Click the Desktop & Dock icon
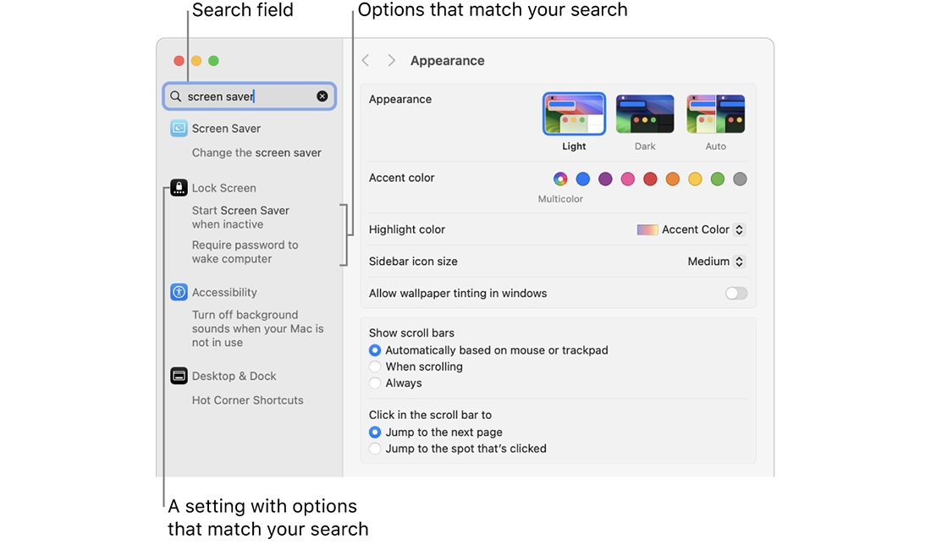Screen dimensions: 931x545 coord(179,376)
